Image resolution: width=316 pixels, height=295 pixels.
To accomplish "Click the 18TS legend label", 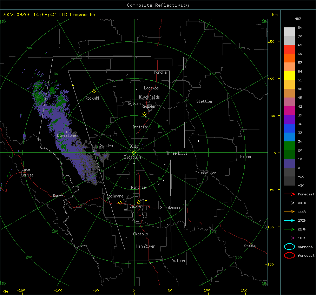I will [302, 238].
